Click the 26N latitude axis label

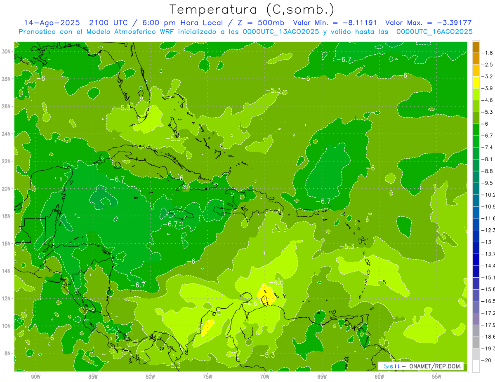[x=6, y=106]
